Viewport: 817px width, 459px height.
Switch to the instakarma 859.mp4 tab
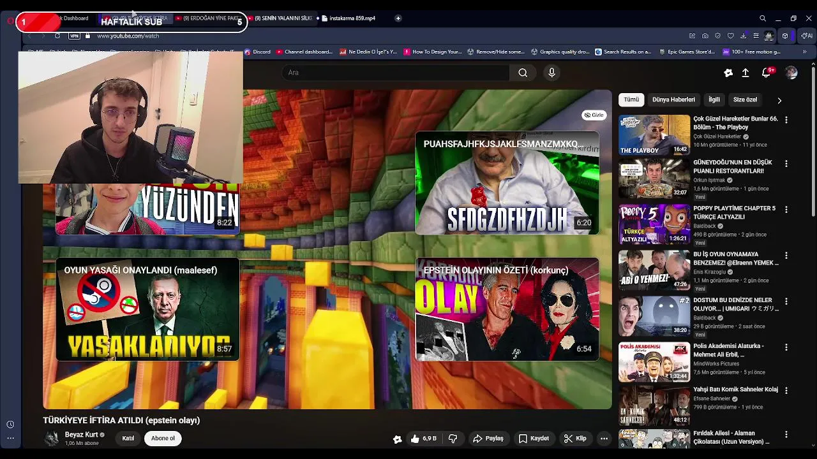click(x=352, y=18)
